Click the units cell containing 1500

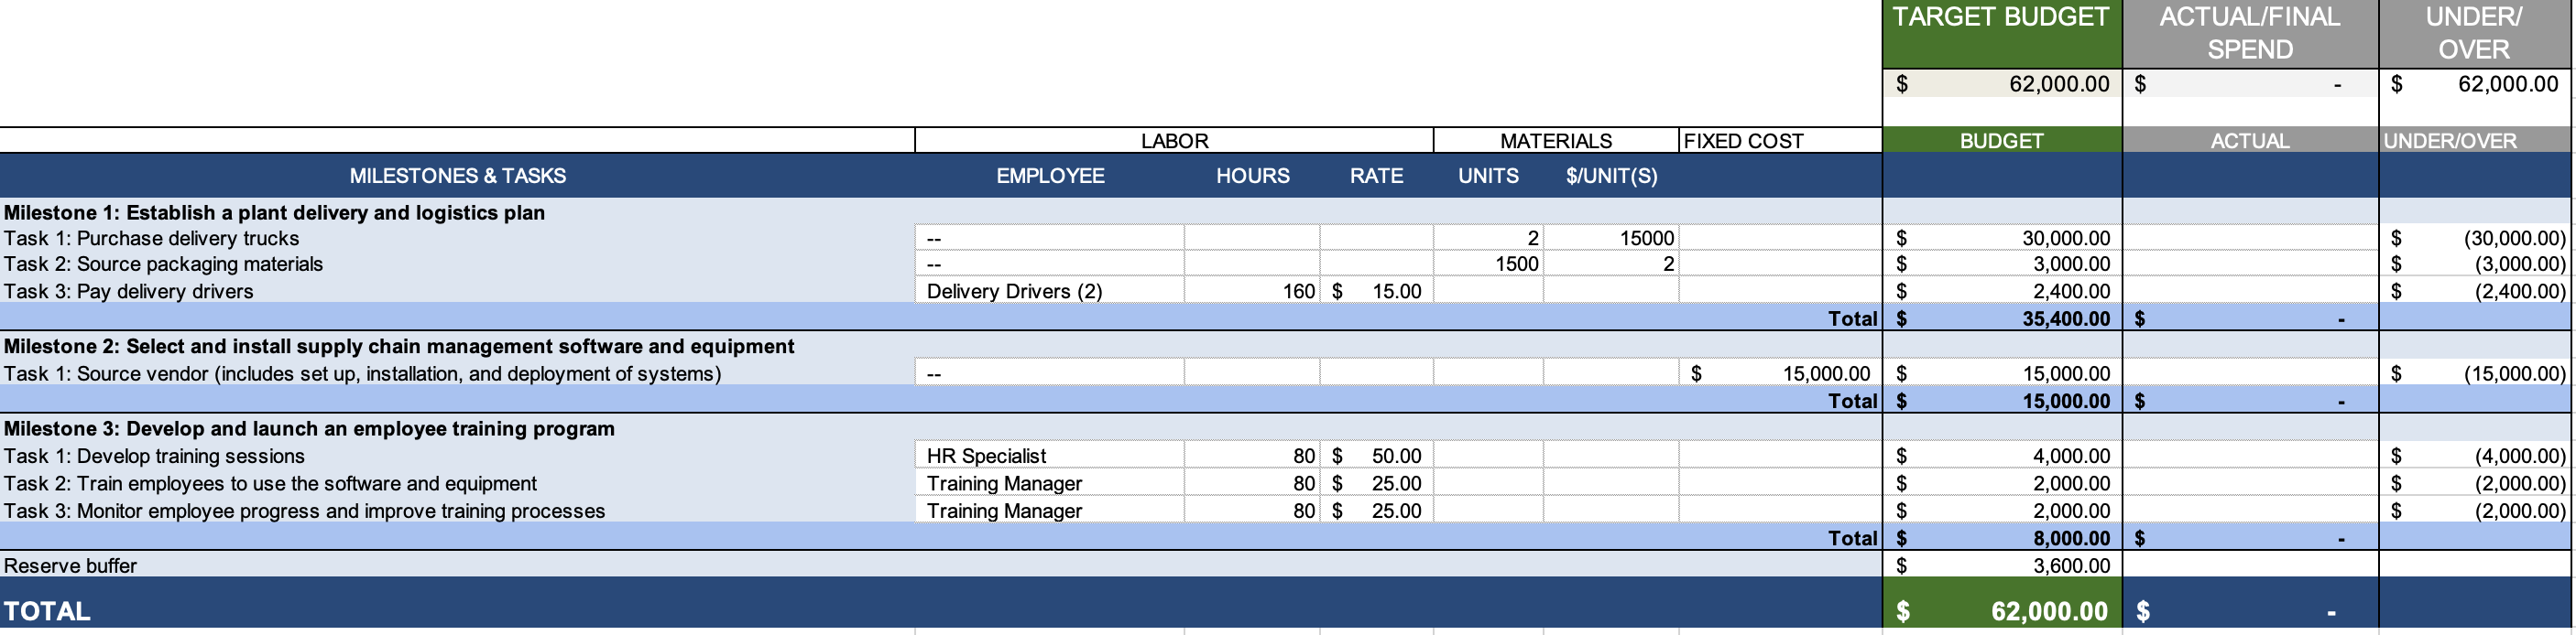click(1488, 264)
